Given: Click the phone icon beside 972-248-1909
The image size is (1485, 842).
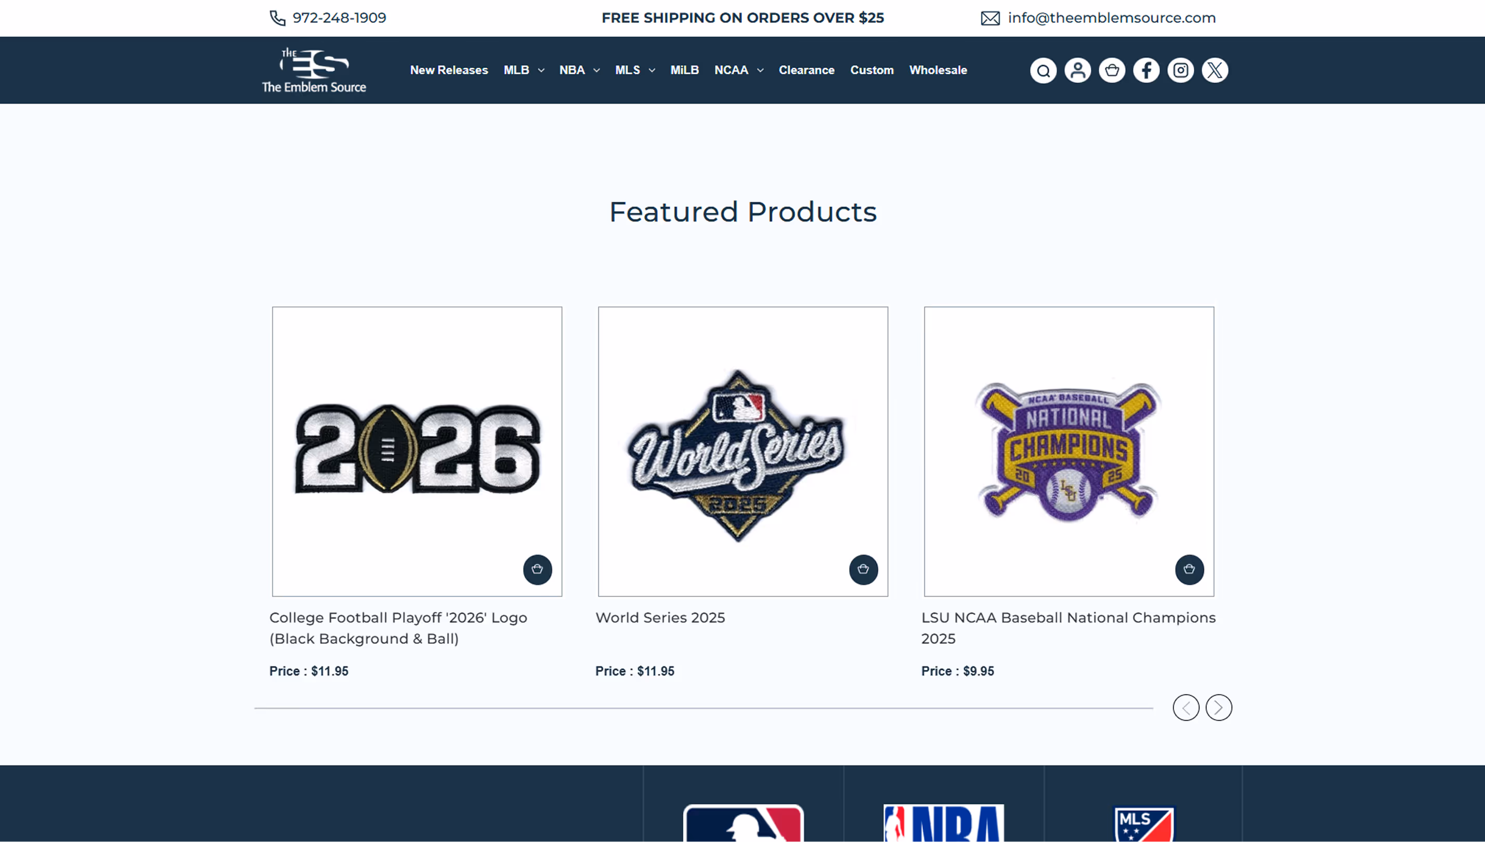Looking at the screenshot, I should [278, 18].
